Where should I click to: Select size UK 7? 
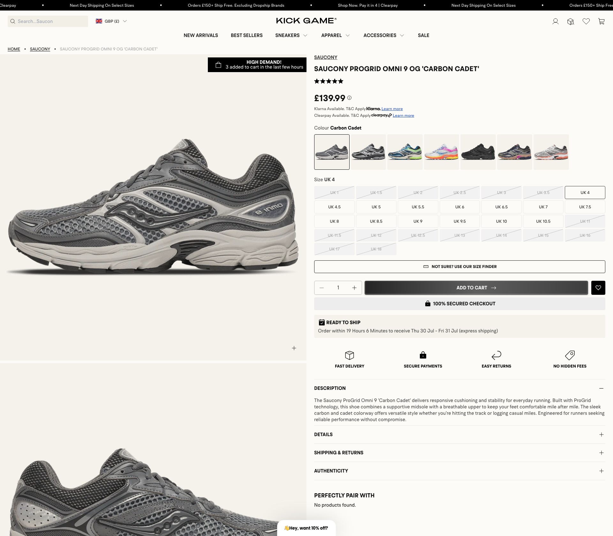(x=543, y=207)
